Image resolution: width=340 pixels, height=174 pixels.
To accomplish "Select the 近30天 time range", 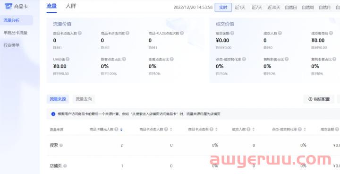I will pyautogui.click(x=274, y=8).
